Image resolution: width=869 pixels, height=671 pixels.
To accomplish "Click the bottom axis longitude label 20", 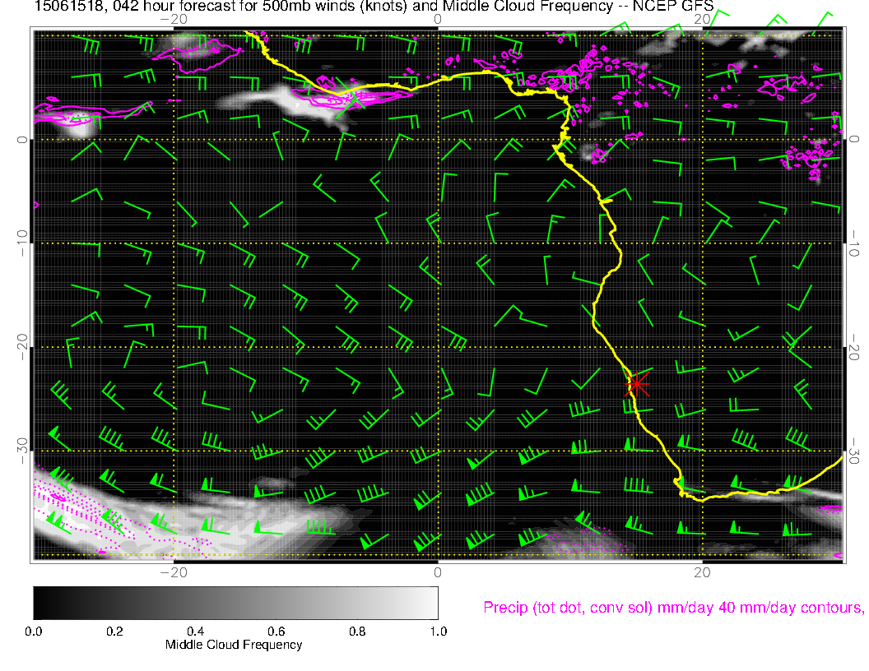I will (x=701, y=572).
